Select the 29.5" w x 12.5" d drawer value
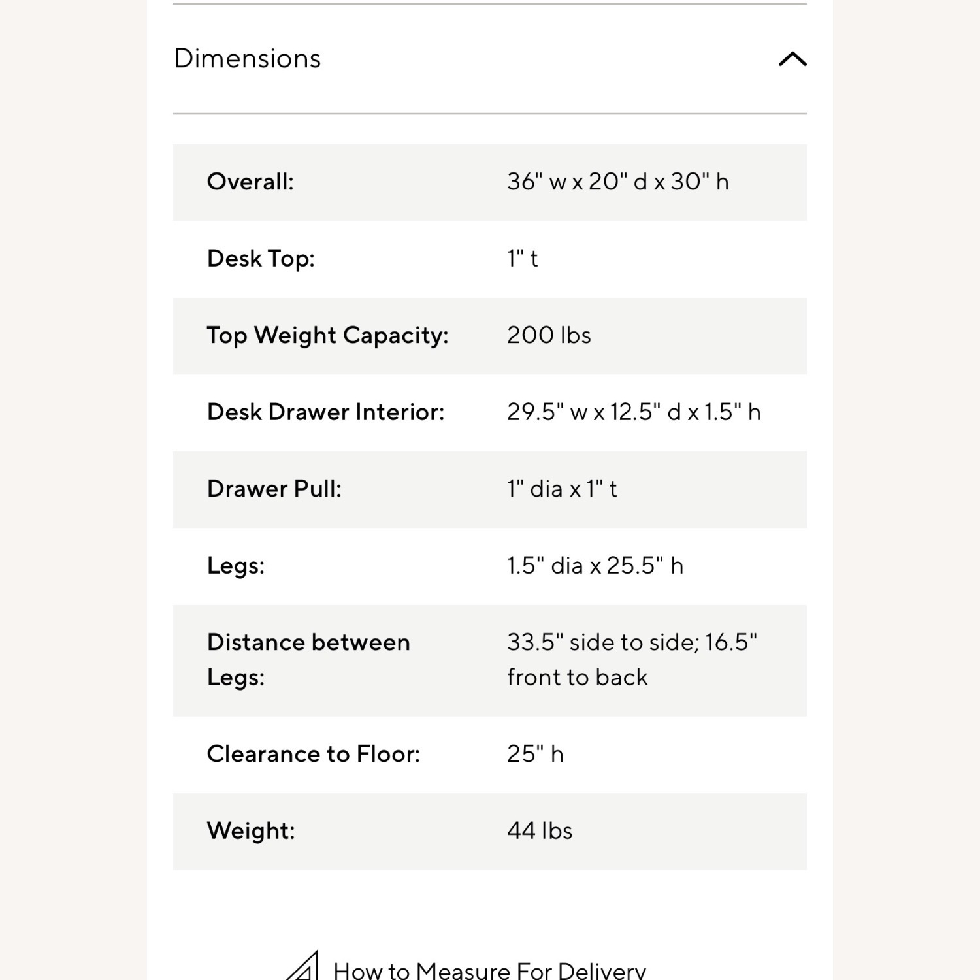 coord(634,412)
